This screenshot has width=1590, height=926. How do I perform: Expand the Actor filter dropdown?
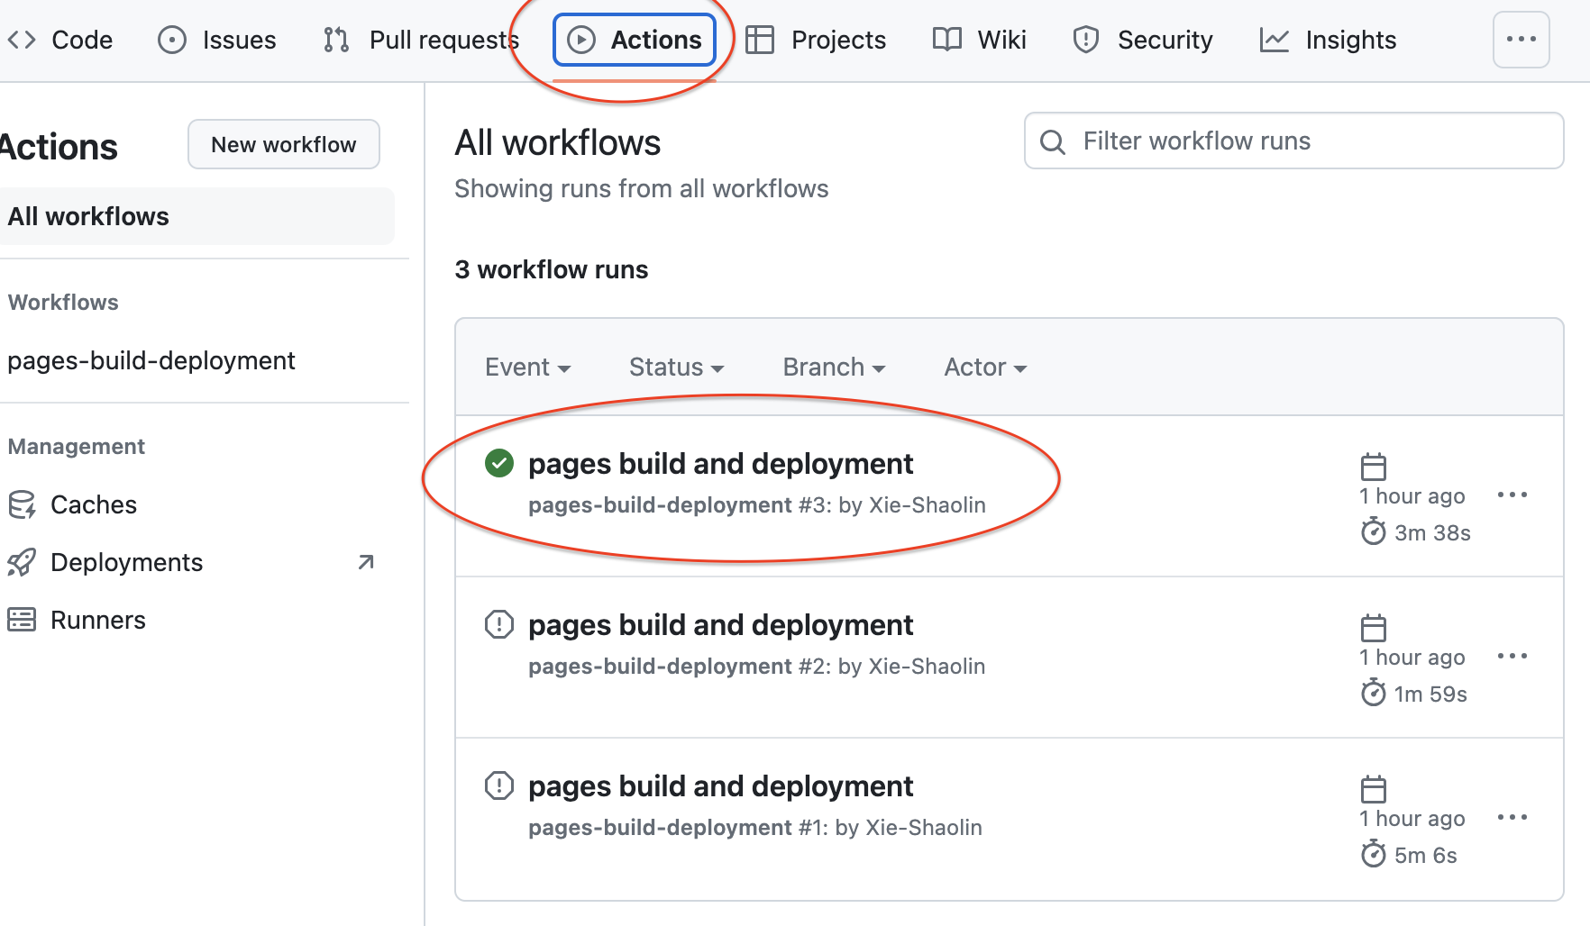(x=986, y=368)
